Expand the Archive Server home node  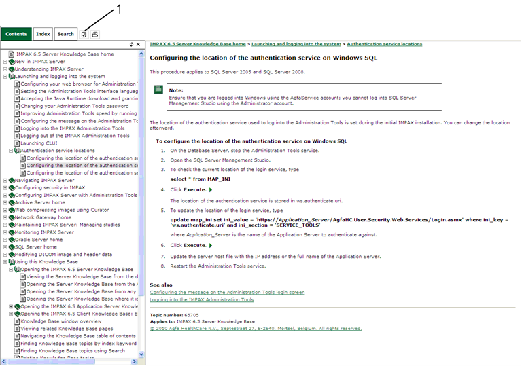(x=5, y=202)
